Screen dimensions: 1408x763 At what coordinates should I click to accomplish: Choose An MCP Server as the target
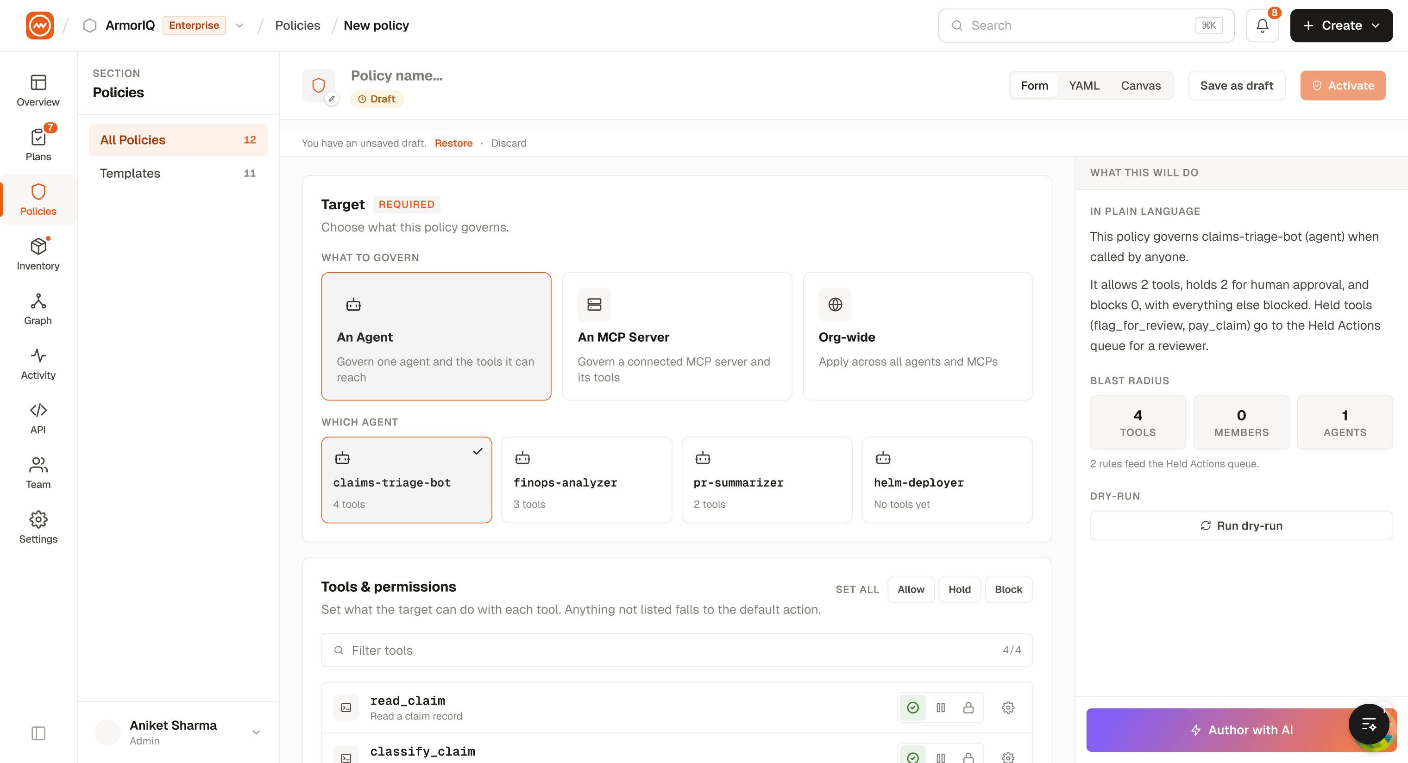(x=677, y=336)
